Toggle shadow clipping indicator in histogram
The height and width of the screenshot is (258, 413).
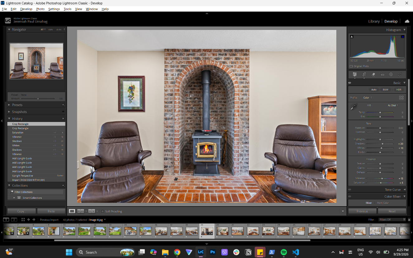click(352, 37)
